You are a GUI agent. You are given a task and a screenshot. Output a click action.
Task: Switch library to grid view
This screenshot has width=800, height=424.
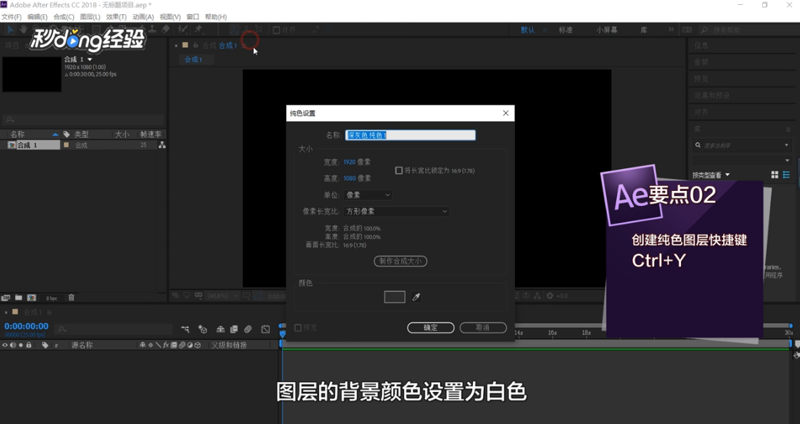[774, 175]
